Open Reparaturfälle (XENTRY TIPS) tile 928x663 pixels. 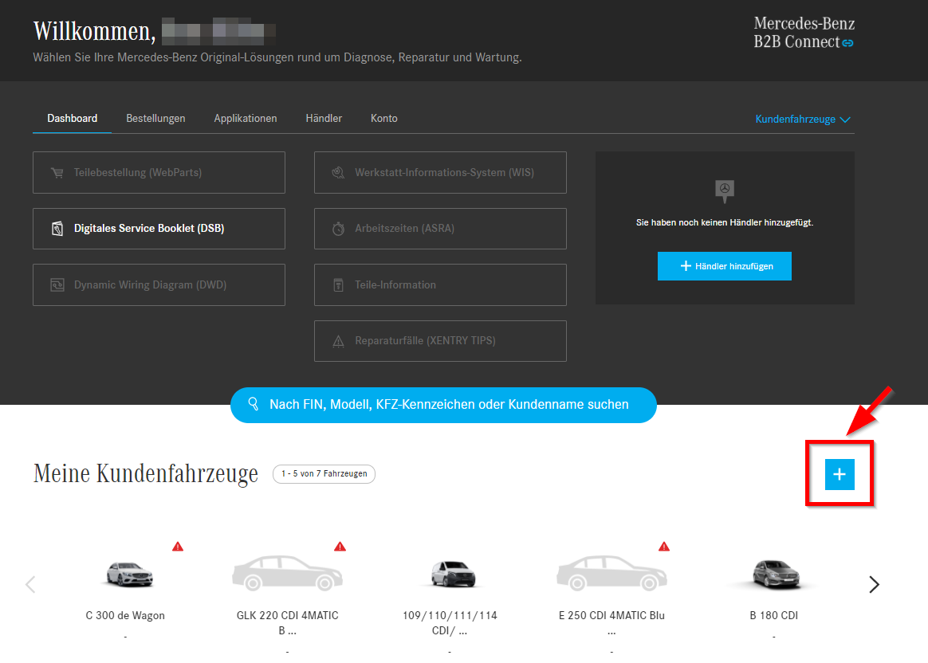click(440, 341)
